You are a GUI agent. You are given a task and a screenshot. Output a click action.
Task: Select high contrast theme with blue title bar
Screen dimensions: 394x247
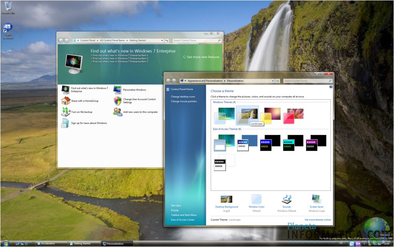(x=270, y=142)
